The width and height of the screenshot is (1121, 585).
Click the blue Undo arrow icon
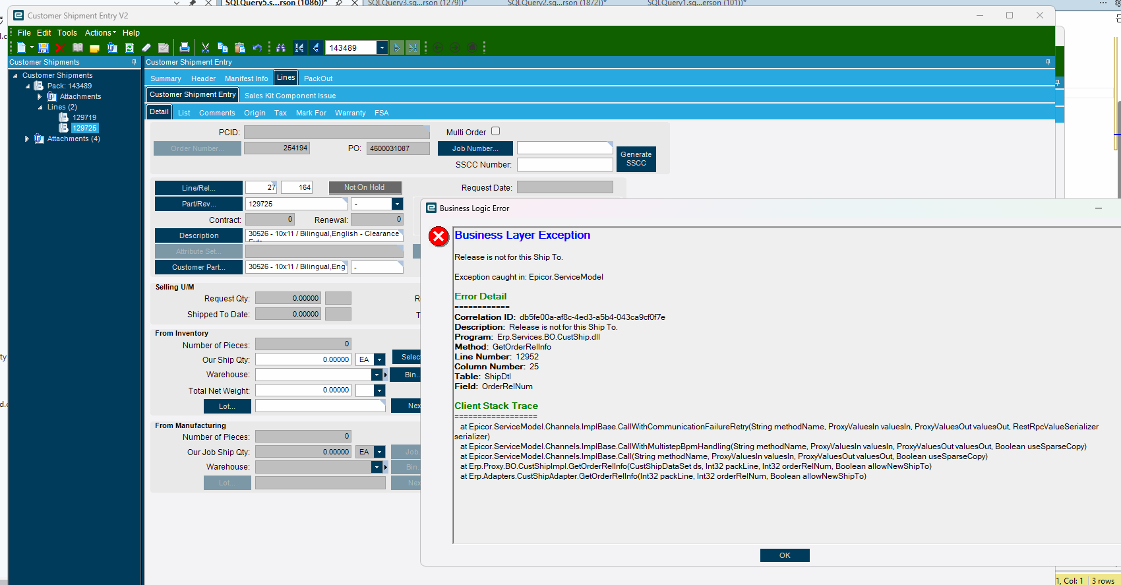point(257,47)
